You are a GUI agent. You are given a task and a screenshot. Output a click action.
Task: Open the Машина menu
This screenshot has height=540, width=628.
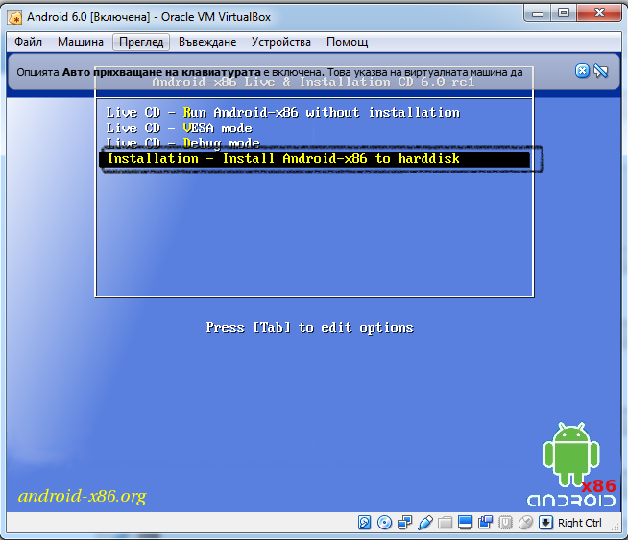pyautogui.click(x=80, y=42)
